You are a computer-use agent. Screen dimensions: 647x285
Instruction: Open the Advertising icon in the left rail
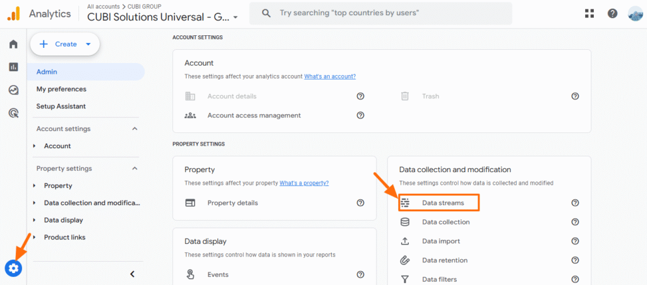click(13, 112)
